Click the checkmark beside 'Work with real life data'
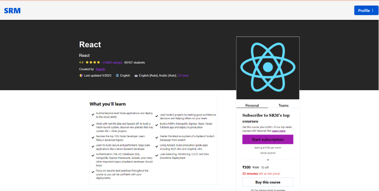This screenshot has width=379, height=191. pyautogui.click(x=93, y=125)
